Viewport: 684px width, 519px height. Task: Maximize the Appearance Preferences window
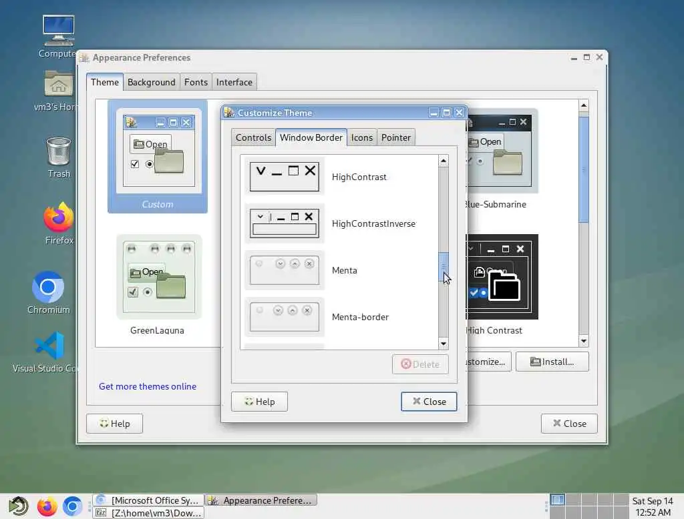pos(586,57)
